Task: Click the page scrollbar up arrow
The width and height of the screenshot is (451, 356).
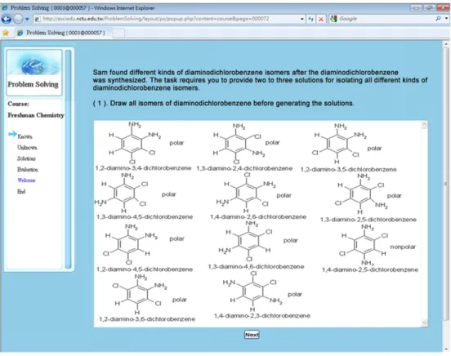Action: (446, 44)
